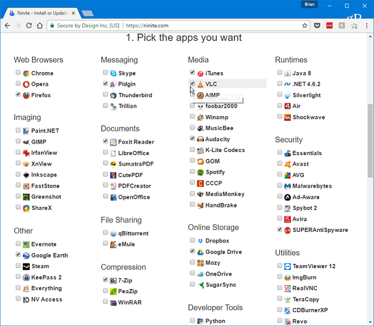Click the CDBurnerXP label
This screenshot has height=326, width=374.
click(x=310, y=310)
